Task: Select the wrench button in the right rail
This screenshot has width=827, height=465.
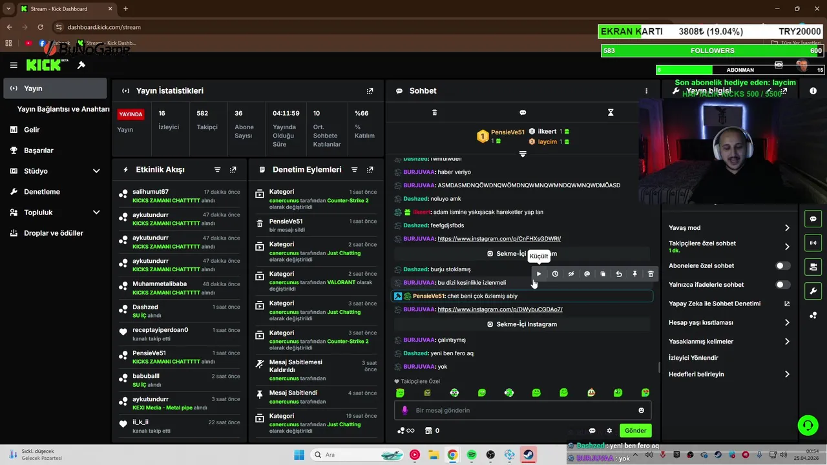Action: [x=813, y=291]
